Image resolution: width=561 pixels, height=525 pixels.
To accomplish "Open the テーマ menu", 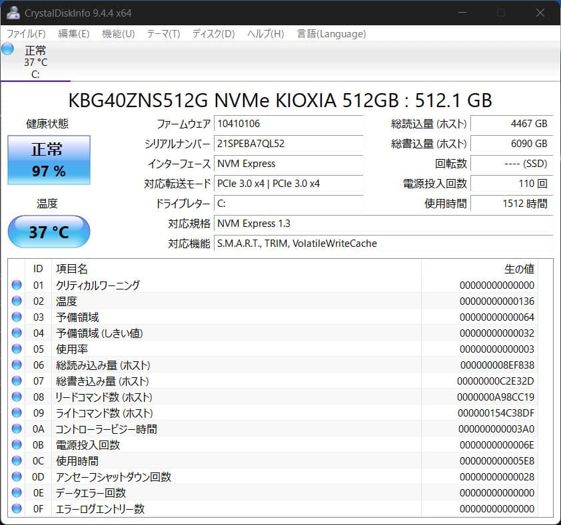I will (x=163, y=33).
